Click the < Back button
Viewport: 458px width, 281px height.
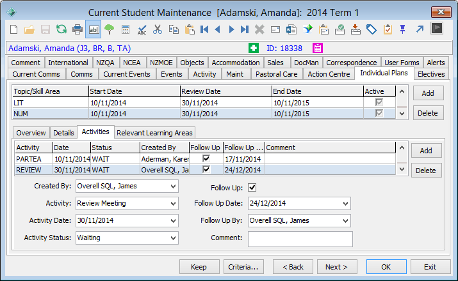(293, 267)
